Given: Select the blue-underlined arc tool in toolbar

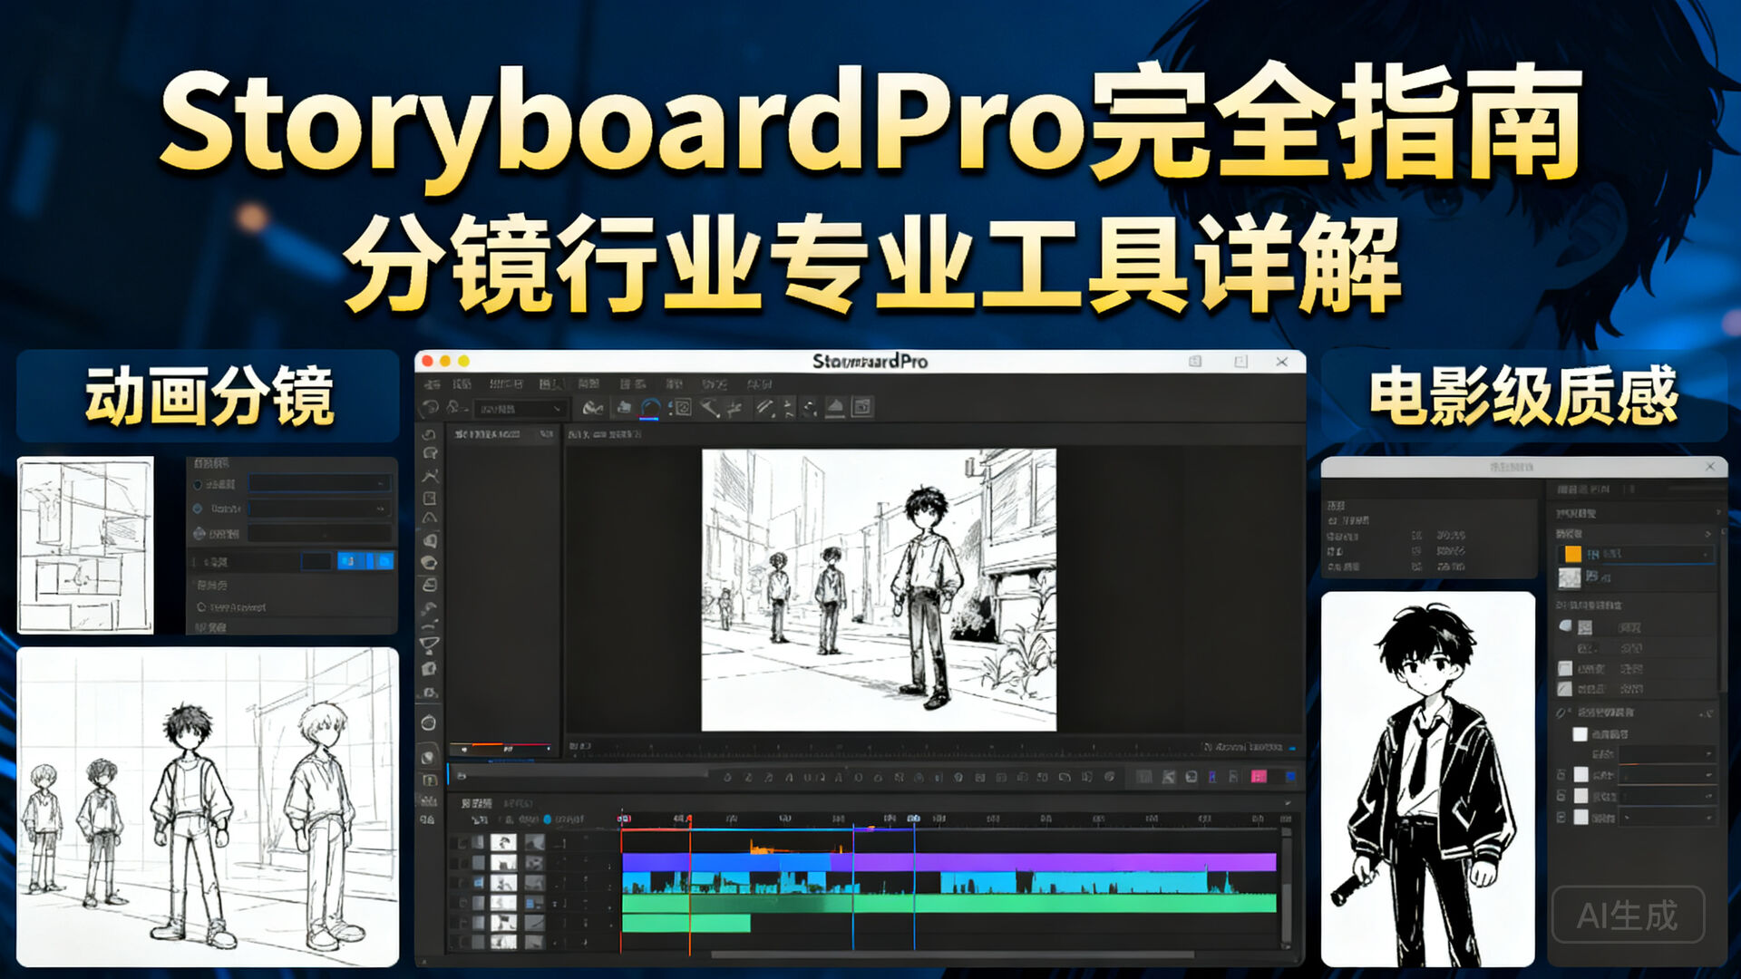Looking at the screenshot, I should (650, 409).
